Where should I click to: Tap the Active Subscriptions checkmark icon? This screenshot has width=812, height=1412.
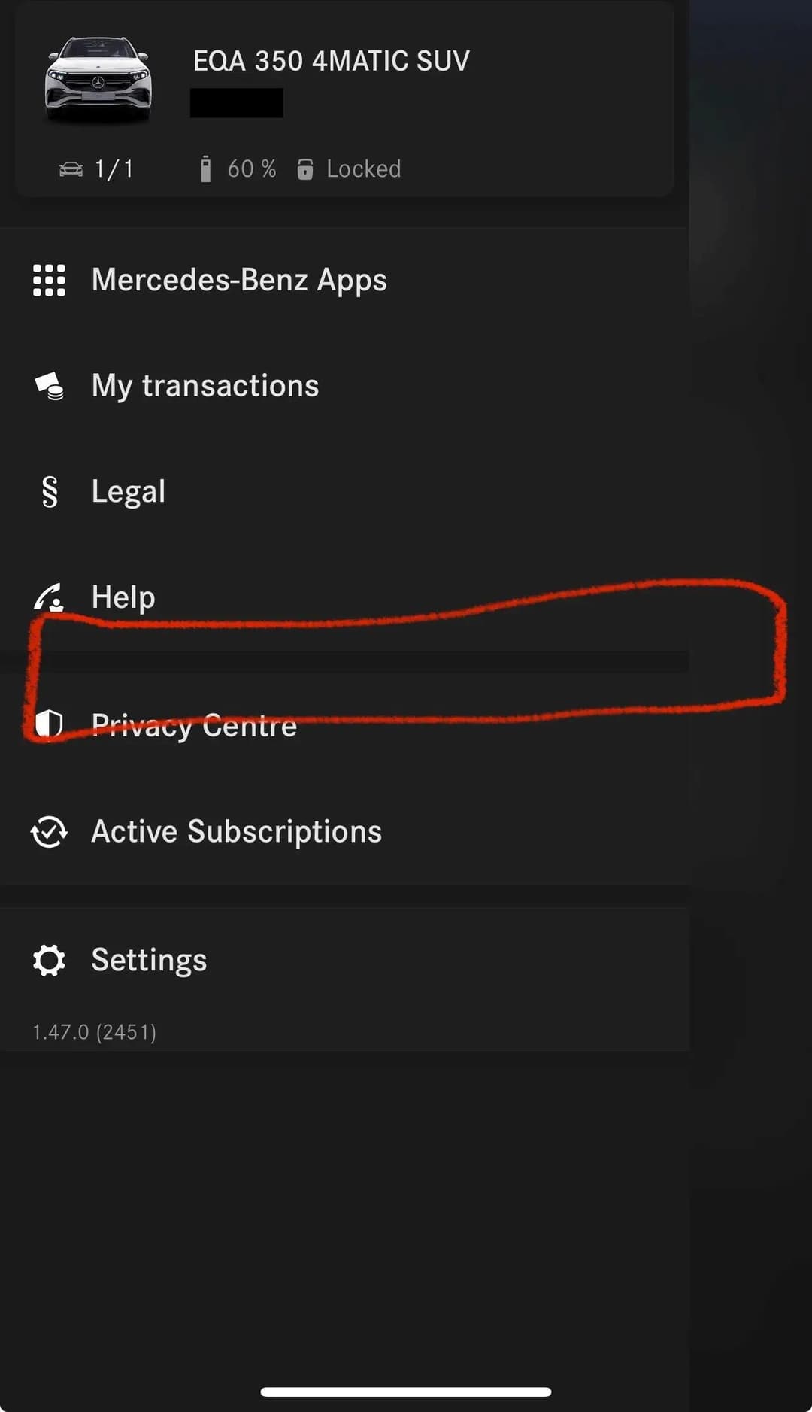pyautogui.click(x=49, y=832)
